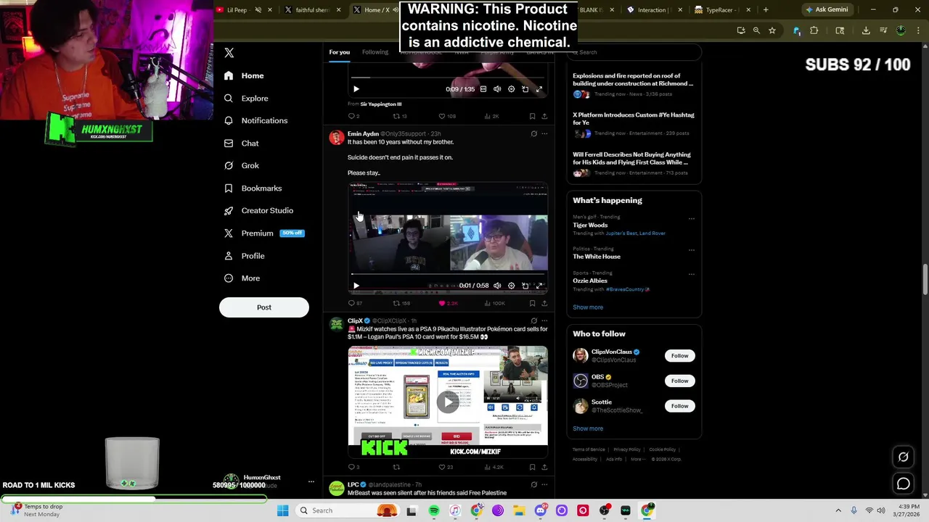This screenshot has height=522, width=929.
Task: Repost the Emin Aydın post with 158 reposts
Action: [401, 303]
